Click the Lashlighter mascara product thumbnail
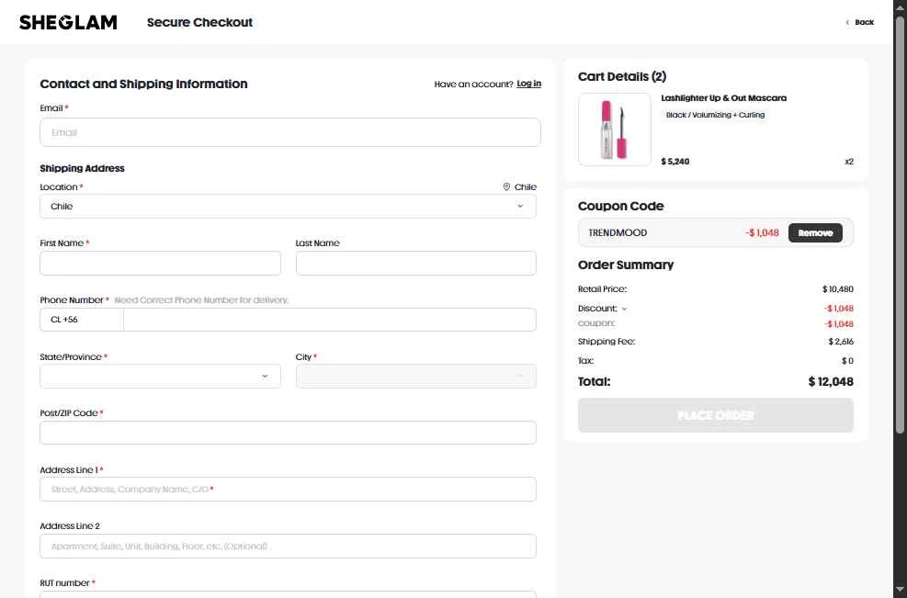 tap(614, 130)
